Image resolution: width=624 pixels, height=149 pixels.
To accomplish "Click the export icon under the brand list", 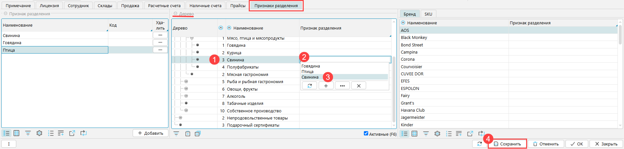I will click(x=470, y=133).
